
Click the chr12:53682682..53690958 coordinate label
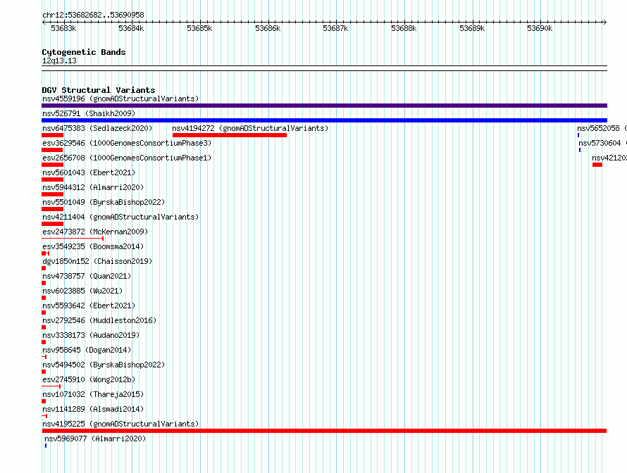93,15
